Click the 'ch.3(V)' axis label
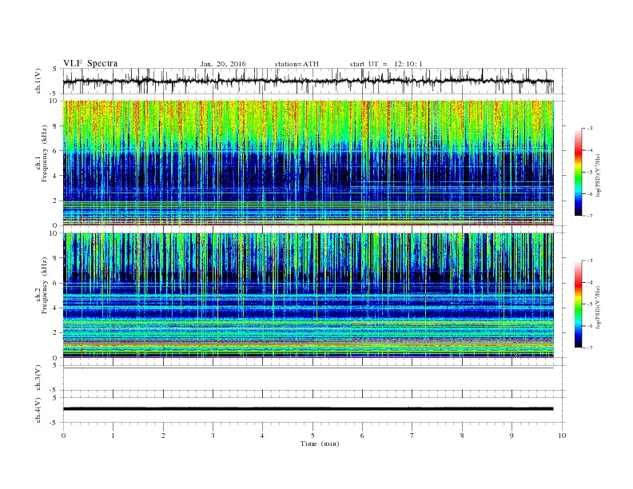633x489 pixels. pyautogui.click(x=38, y=378)
